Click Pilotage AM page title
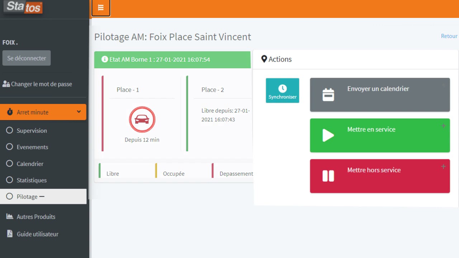 coord(172,37)
